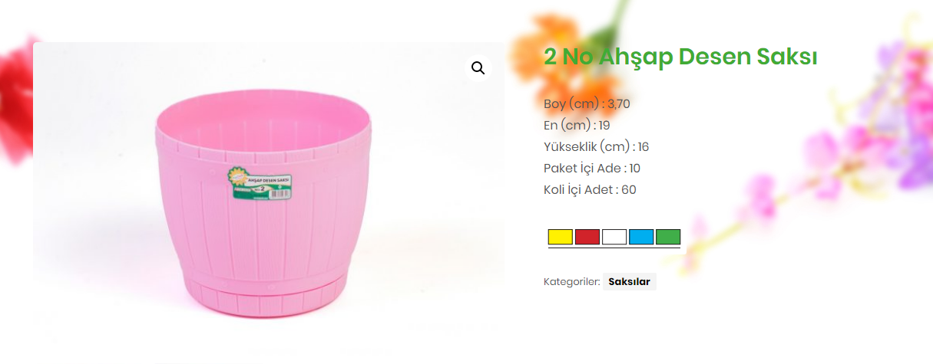Click the Kategoriler label
The width and height of the screenshot is (933, 364).
tap(571, 282)
